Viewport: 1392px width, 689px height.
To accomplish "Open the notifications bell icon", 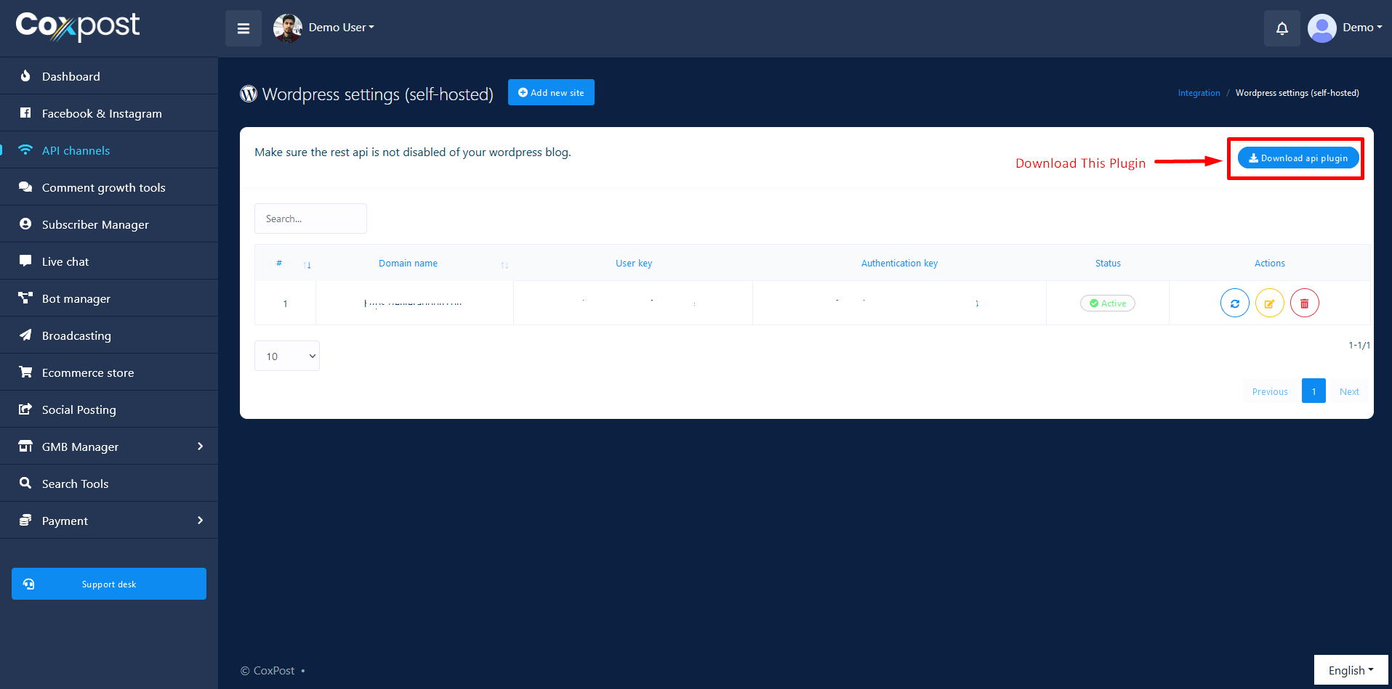I will pos(1282,28).
